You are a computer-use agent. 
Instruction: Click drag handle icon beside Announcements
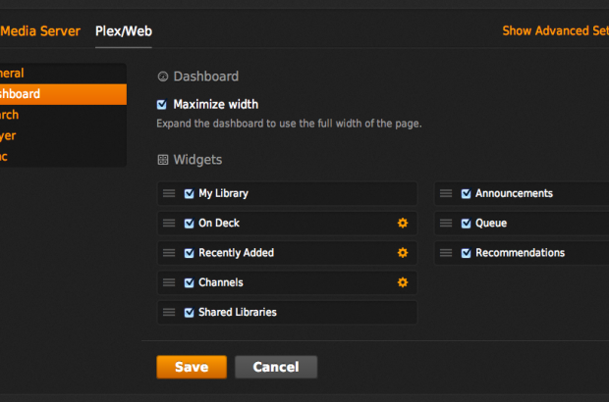point(446,194)
